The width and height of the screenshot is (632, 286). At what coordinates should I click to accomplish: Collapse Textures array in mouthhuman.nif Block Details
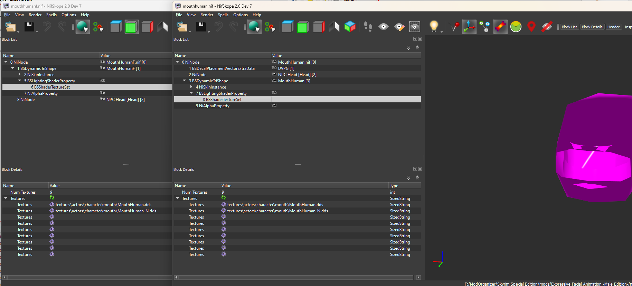[x=178, y=198]
